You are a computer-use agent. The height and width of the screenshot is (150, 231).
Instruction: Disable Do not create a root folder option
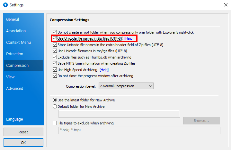point(55,32)
